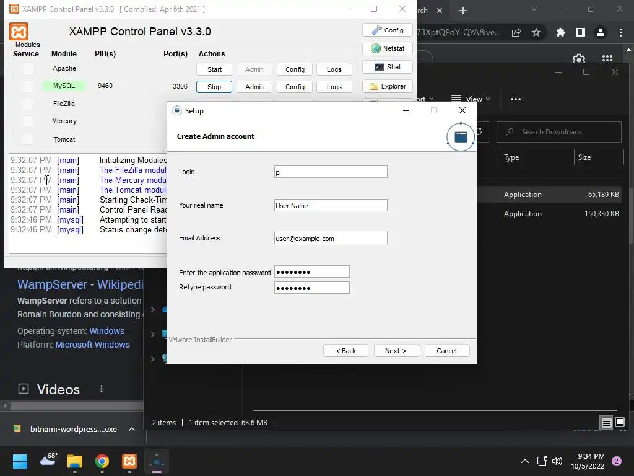This screenshot has height=476, width=634.
Task: Open Chrome from taskbar
Action: pos(102,461)
